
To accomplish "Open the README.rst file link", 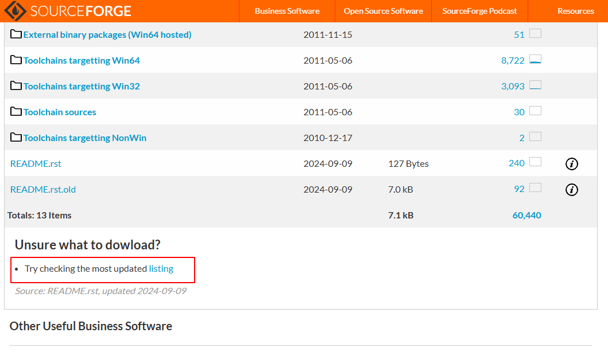I will (36, 164).
